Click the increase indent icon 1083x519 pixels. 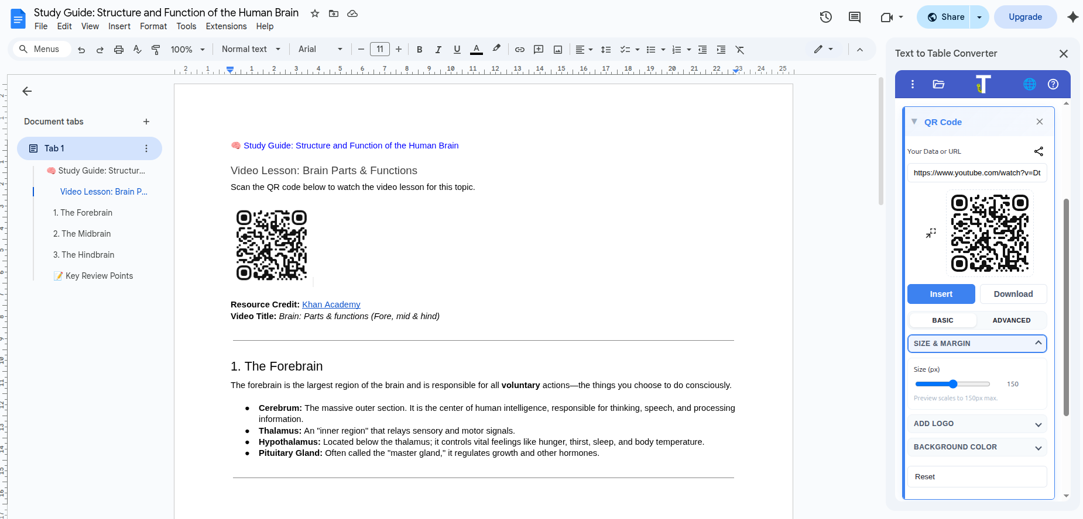[721, 50]
